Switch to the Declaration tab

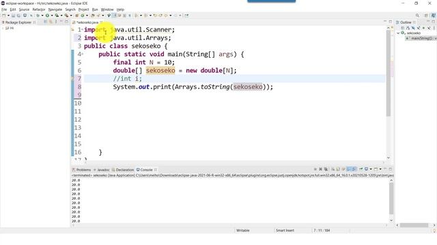pos(123,169)
